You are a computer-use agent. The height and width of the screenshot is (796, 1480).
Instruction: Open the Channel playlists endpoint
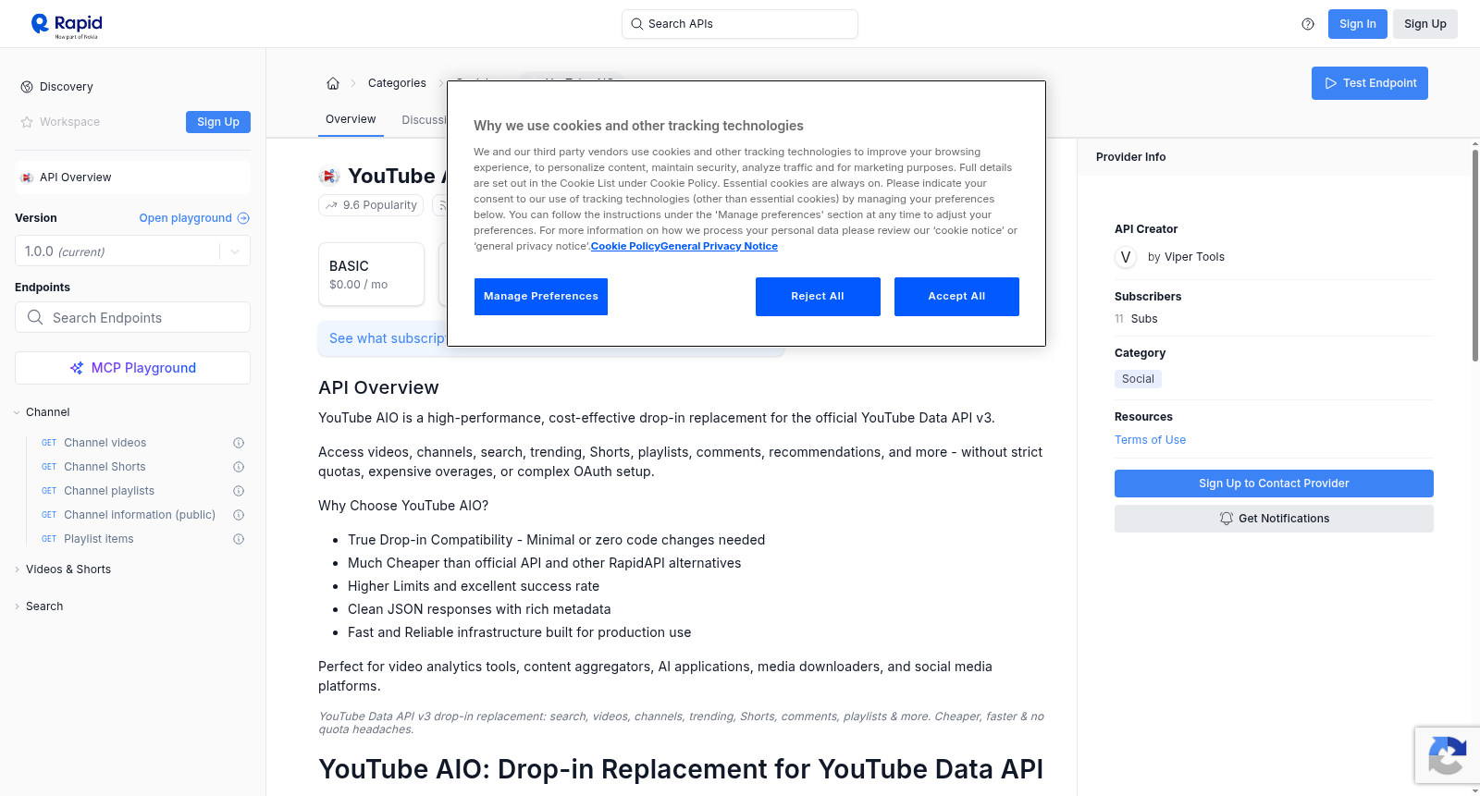[x=109, y=491]
